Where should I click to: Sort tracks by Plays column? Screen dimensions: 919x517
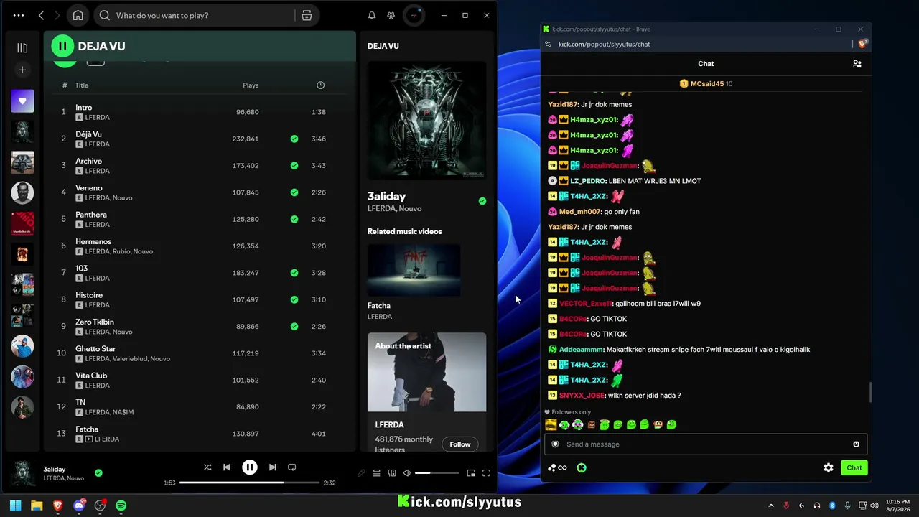coord(251,85)
